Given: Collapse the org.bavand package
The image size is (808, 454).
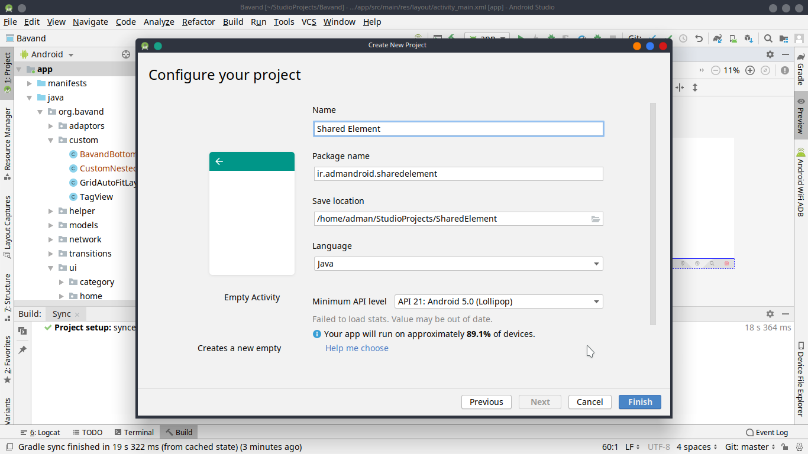Looking at the screenshot, I should (40, 112).
